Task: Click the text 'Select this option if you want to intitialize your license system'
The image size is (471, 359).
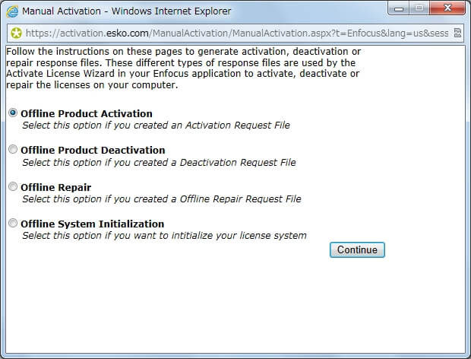Action: [x=164, y=236]
